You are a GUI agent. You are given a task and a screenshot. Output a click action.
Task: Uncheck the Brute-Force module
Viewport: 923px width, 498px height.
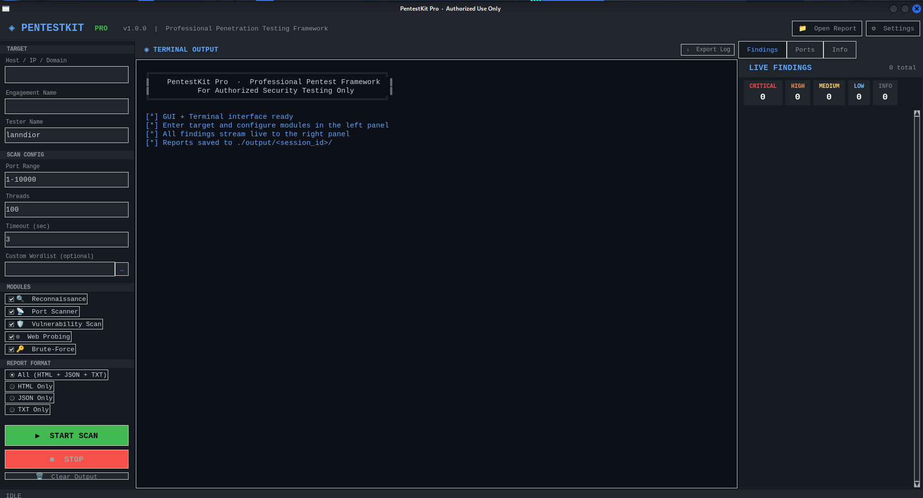(12, 349)
